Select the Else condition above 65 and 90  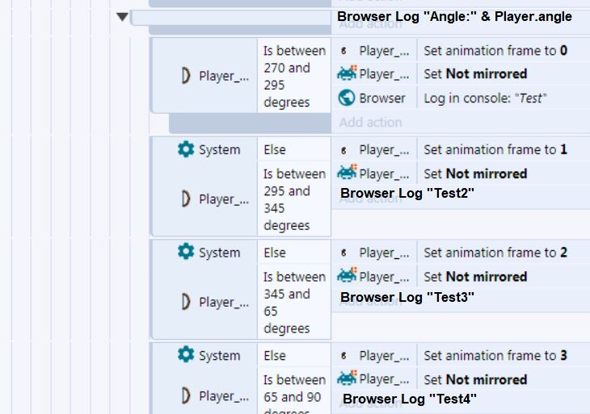coord(275,355)
